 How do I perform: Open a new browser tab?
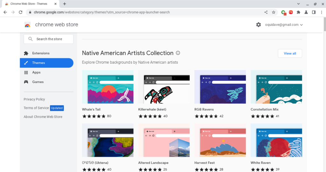point(64,4)
